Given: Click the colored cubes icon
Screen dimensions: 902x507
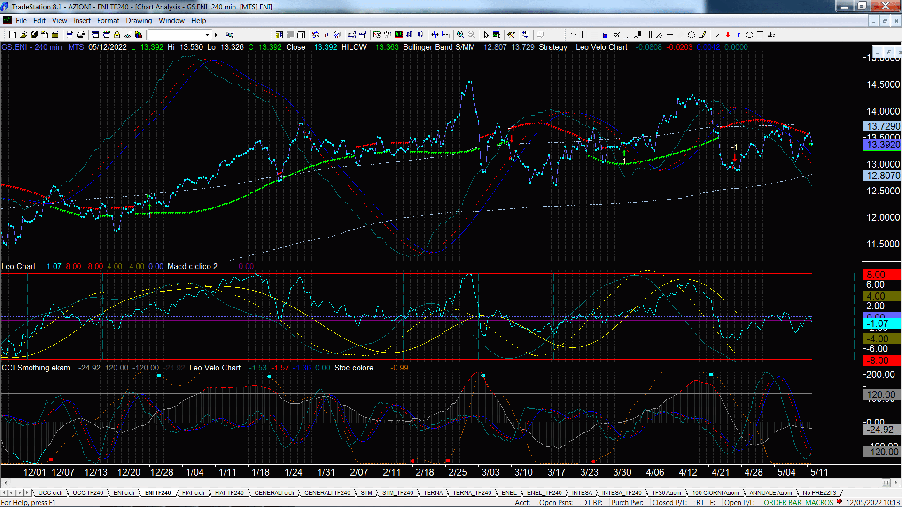Looking at the screenshot, I should (x=138, y=35).
